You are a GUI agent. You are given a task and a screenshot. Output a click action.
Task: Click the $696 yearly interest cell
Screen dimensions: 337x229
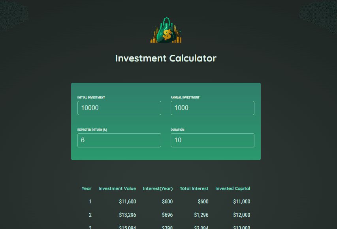click(x=167, y=215)
